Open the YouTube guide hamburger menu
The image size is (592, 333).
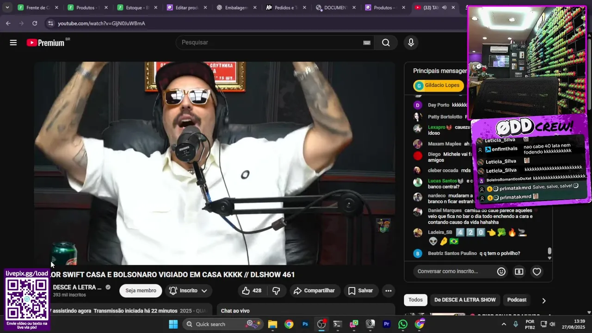pos(13,43)
